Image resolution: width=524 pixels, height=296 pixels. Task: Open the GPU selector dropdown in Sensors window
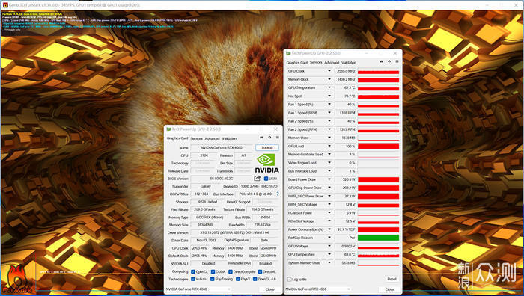coord(318,289)
